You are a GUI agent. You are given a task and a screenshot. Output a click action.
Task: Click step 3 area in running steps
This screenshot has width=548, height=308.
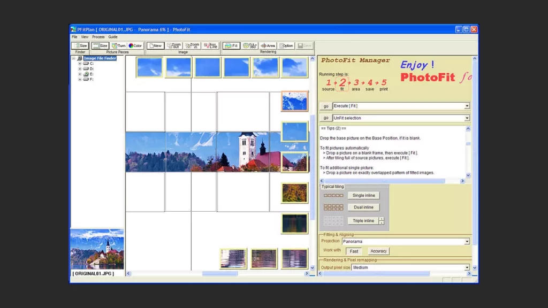click(356, 85)
